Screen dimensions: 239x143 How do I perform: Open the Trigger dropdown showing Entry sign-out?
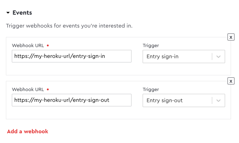tap(184, 100)
